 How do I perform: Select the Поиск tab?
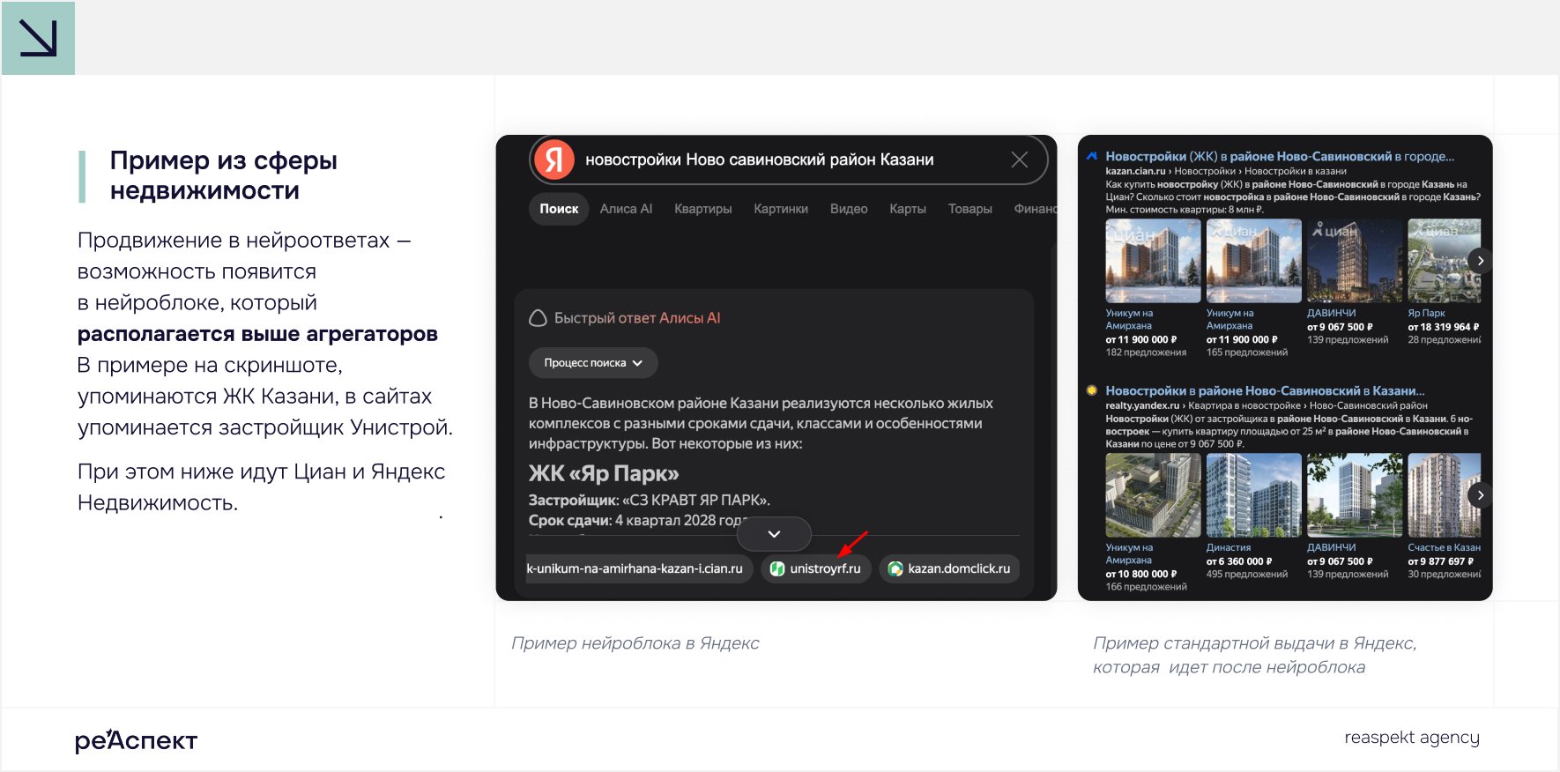pos(559,209)
